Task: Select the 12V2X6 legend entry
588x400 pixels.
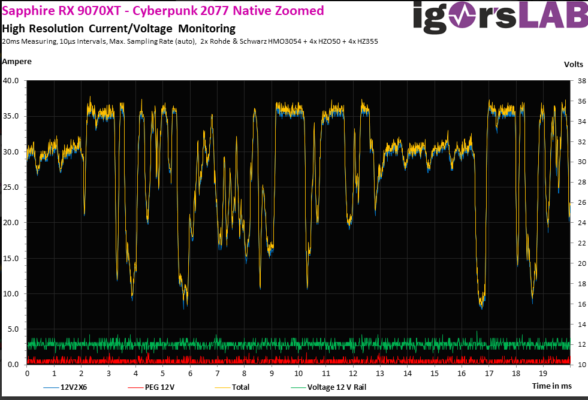Action: pos(65,387)
